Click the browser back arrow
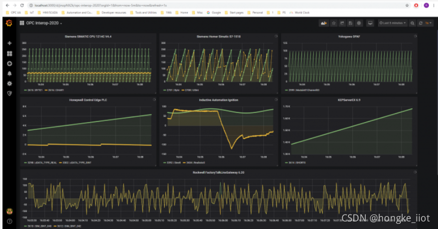 (8, 5)
